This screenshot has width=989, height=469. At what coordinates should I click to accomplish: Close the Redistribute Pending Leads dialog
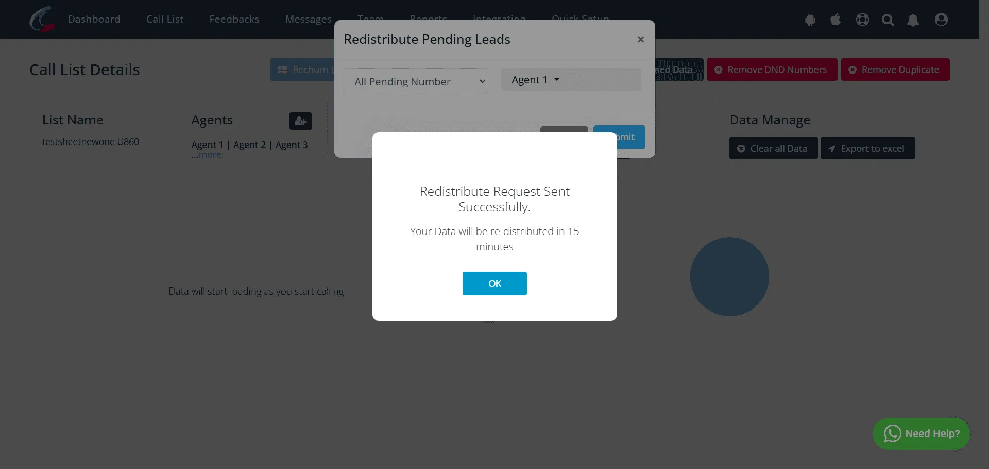(640, 39)
